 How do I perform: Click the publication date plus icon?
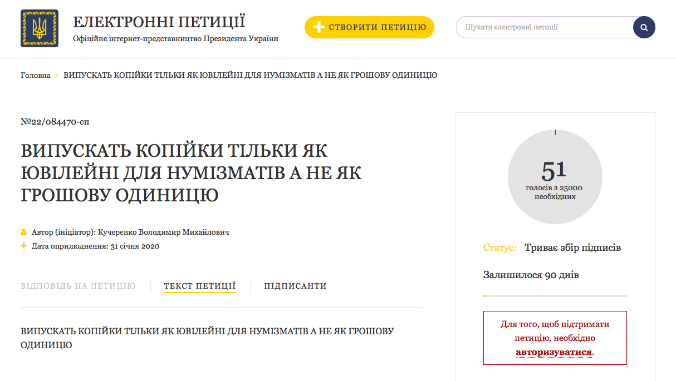(x=24, y=246)
